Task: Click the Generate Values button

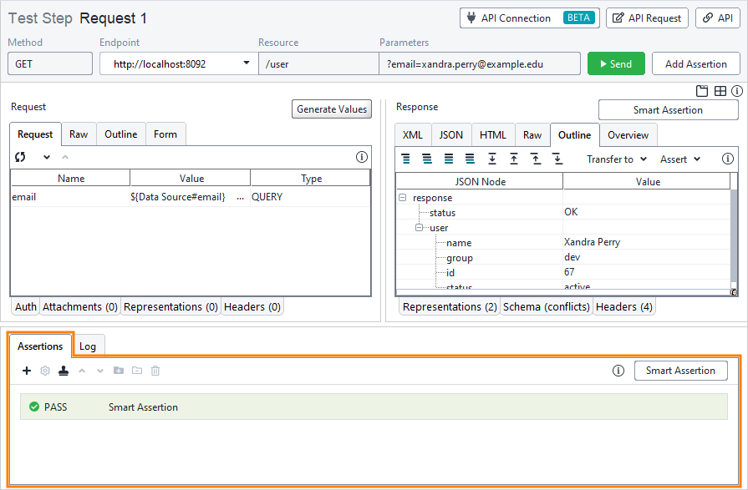Action: click(x=330, y=109)
